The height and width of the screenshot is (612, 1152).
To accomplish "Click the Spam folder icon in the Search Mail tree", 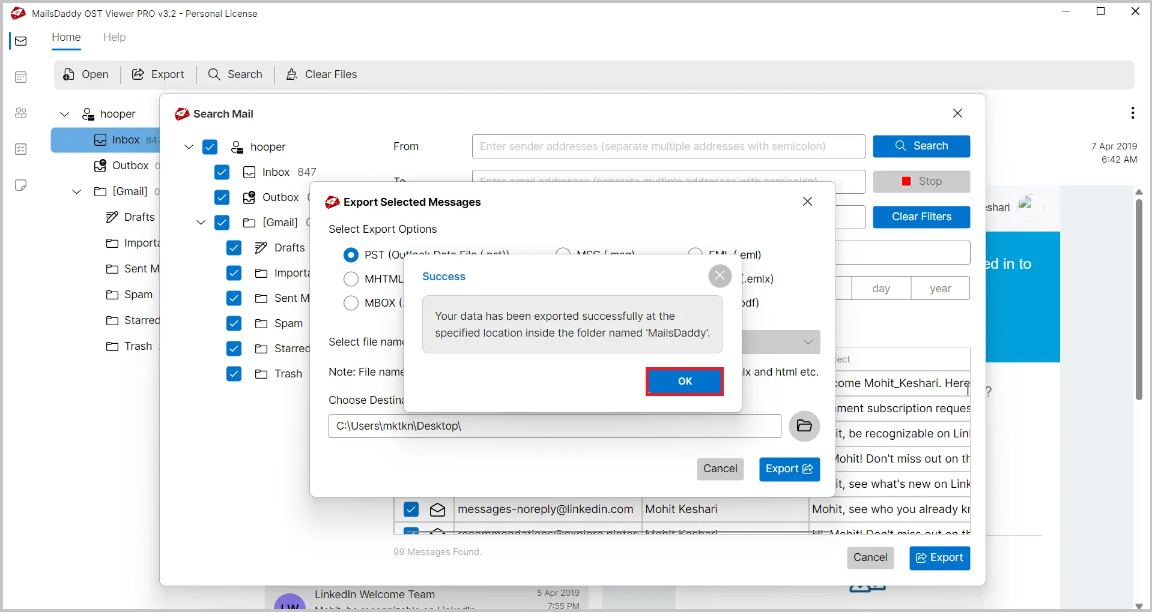I will click(x=261, y=323).
